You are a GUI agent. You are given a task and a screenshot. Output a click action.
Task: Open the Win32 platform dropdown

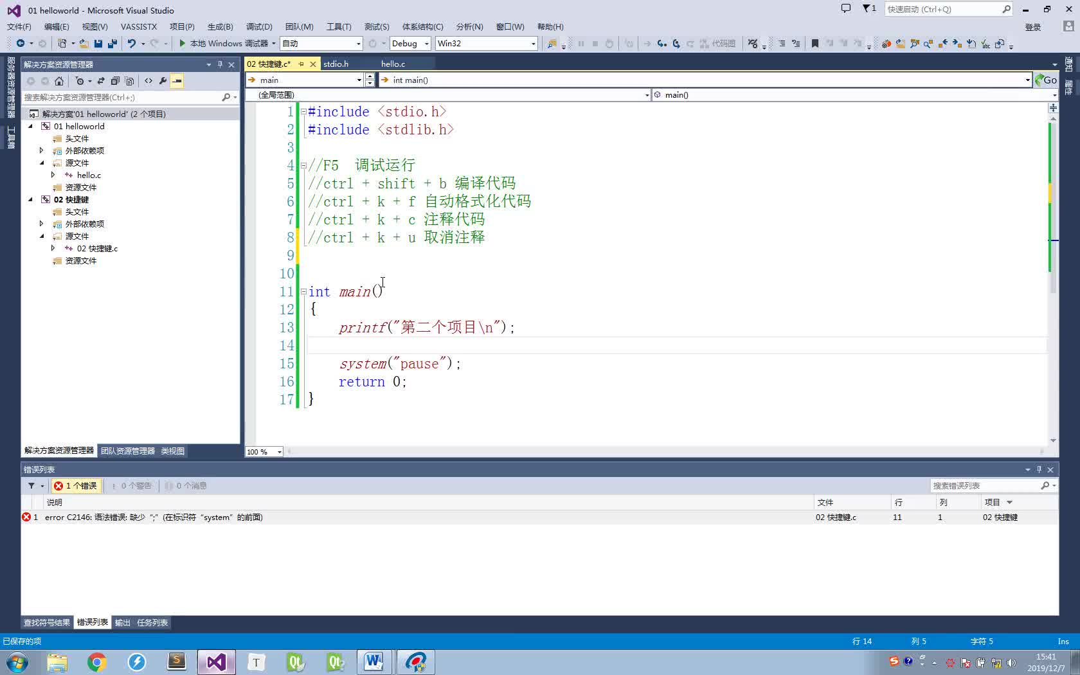click(486, 43)
